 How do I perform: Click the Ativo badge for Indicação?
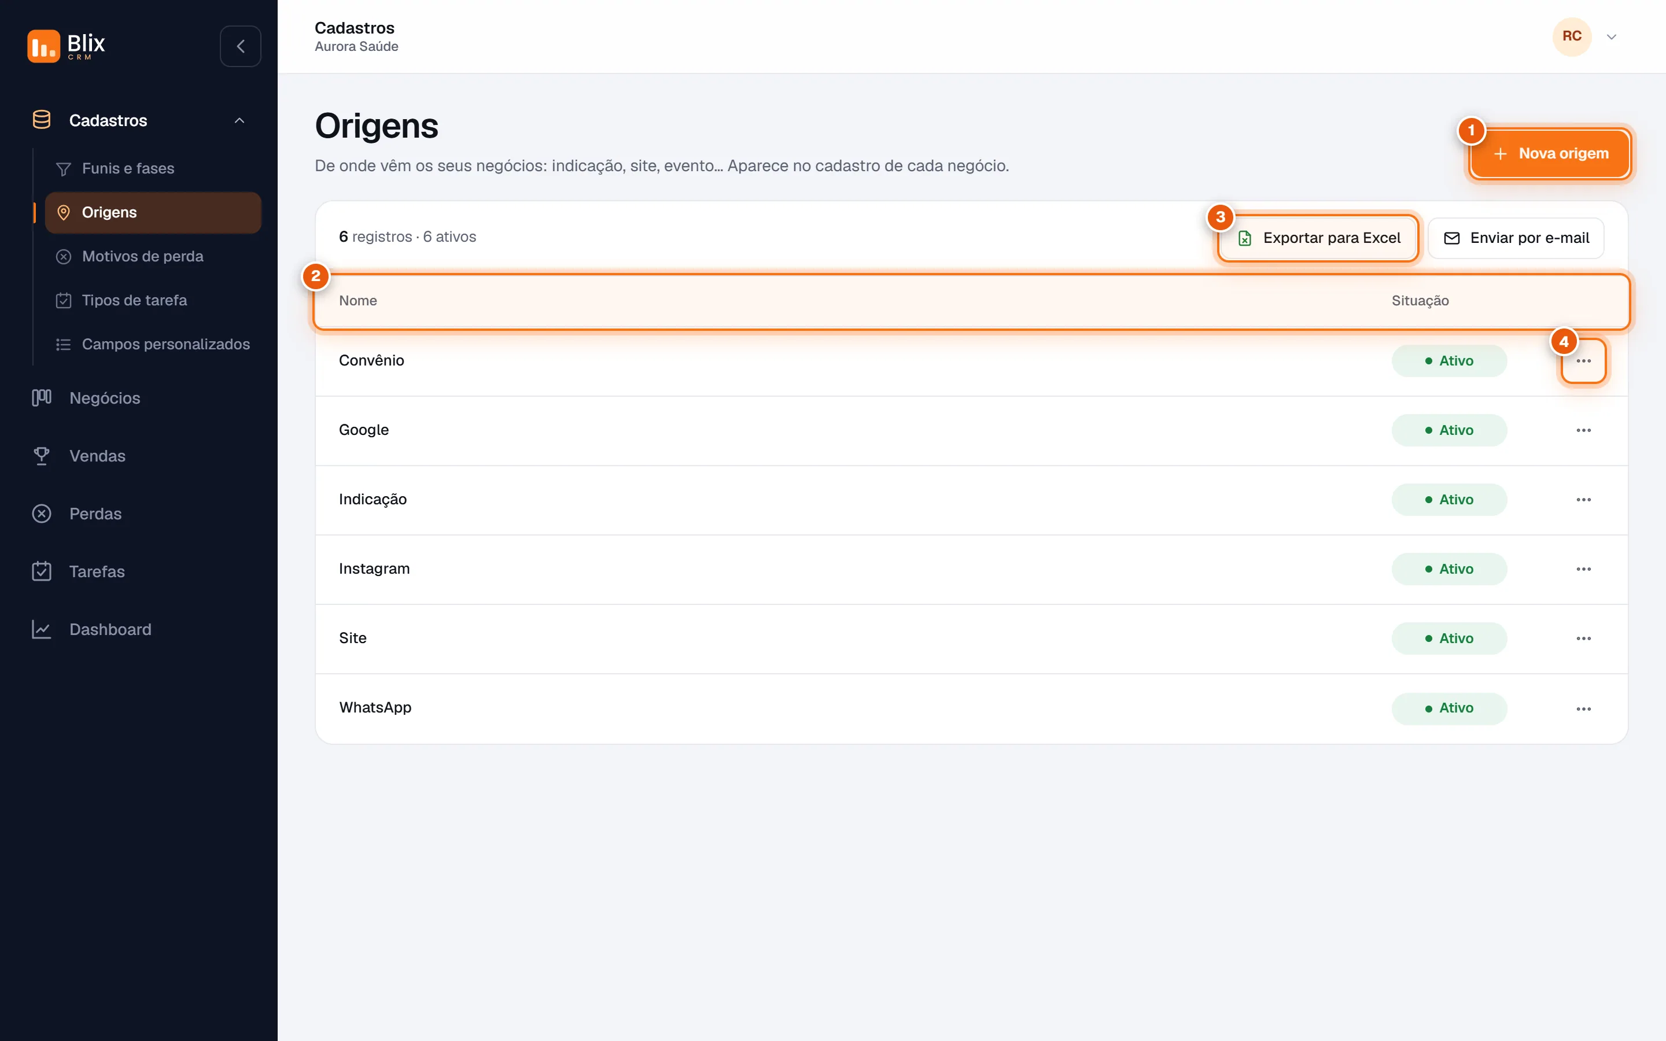(x=1449, y=500)
